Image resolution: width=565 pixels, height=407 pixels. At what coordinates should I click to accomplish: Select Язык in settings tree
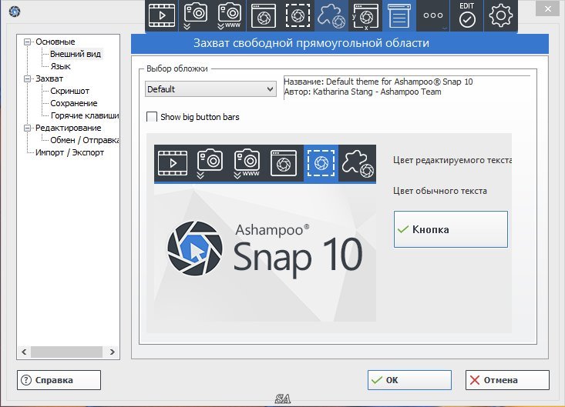[x=61, y=66]
